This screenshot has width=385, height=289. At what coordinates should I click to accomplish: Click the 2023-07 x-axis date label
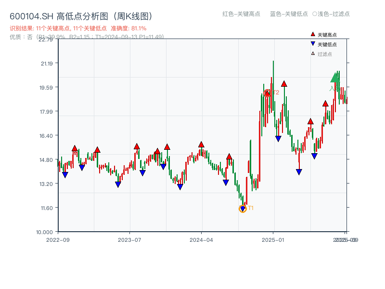click(x=129, y=240)
